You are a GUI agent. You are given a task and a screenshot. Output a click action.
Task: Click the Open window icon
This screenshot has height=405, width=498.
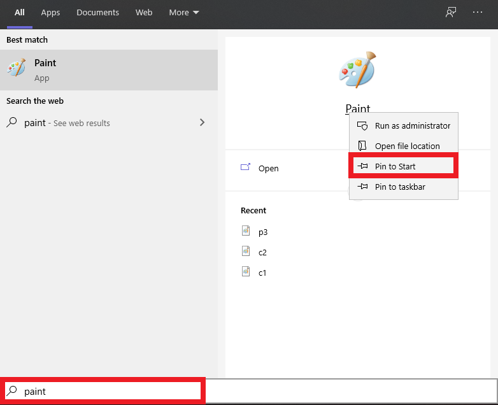tap(246, 167)
